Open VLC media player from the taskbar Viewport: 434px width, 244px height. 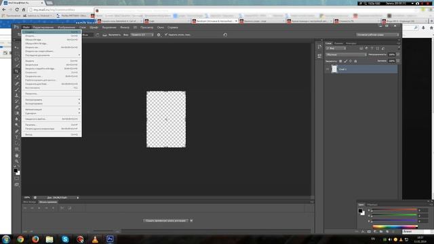point(95,239)
